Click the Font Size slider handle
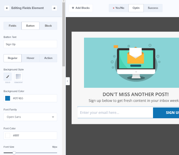 [x=14, y=153]
